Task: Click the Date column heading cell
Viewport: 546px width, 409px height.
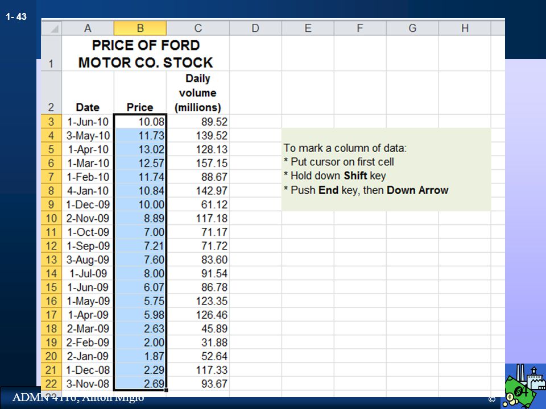Action: [x=88, y=93]
